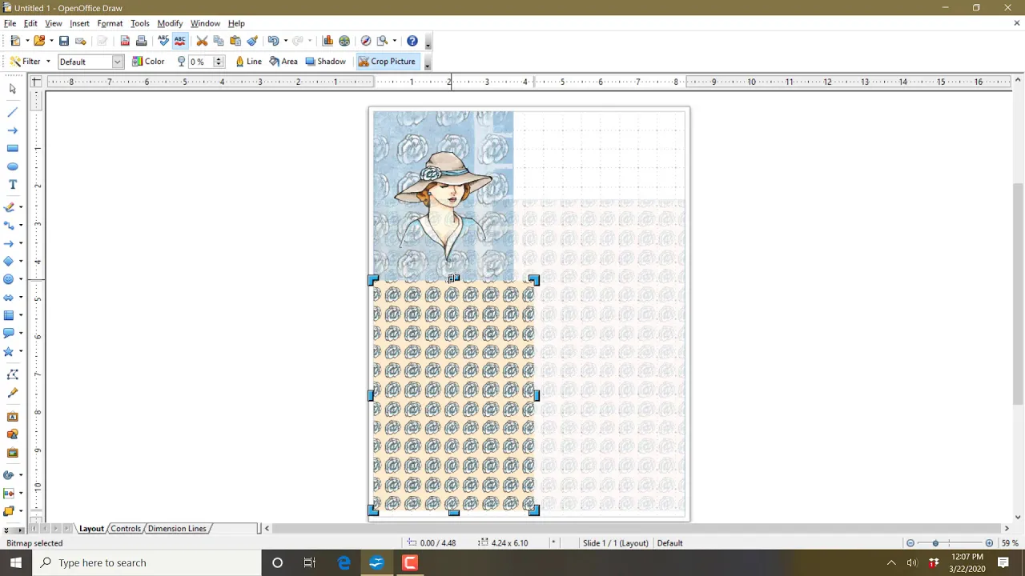
Task: Click the Document as E-mail icon
Action: pos(80,41)
